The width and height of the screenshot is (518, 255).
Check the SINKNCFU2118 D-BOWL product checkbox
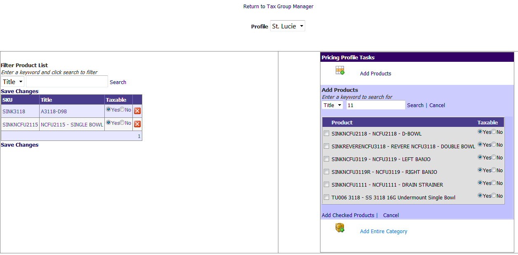[x=327, y=133]
